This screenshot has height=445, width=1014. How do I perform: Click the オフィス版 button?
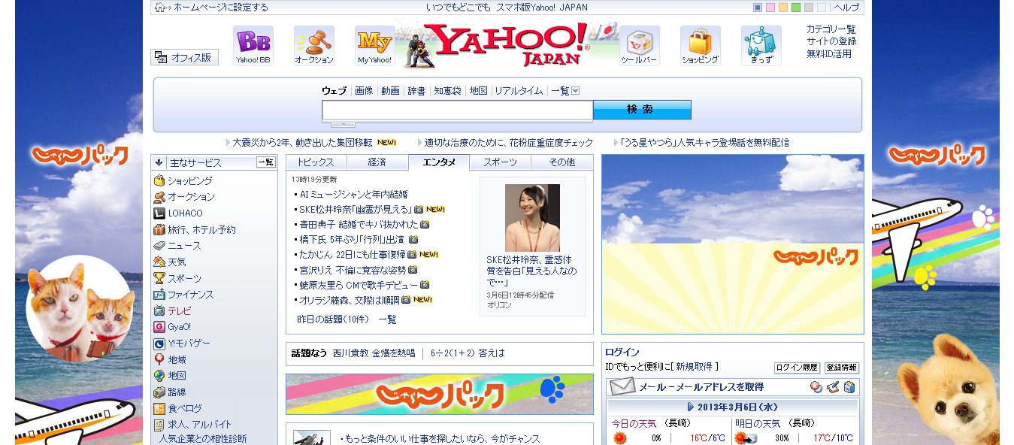(x=185, y=57)
